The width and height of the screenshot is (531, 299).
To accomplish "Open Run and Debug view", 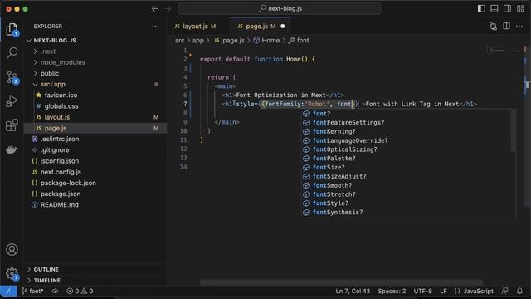I will coord(12,101).
